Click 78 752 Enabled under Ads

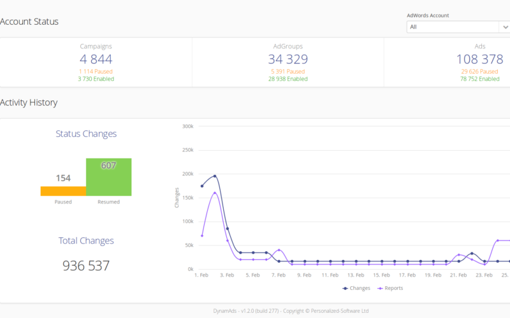(480, 79)
